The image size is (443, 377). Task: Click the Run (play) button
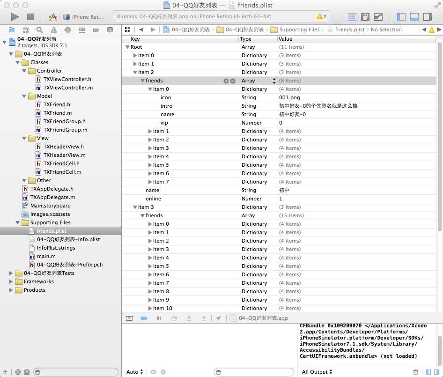tap(15, 17)
